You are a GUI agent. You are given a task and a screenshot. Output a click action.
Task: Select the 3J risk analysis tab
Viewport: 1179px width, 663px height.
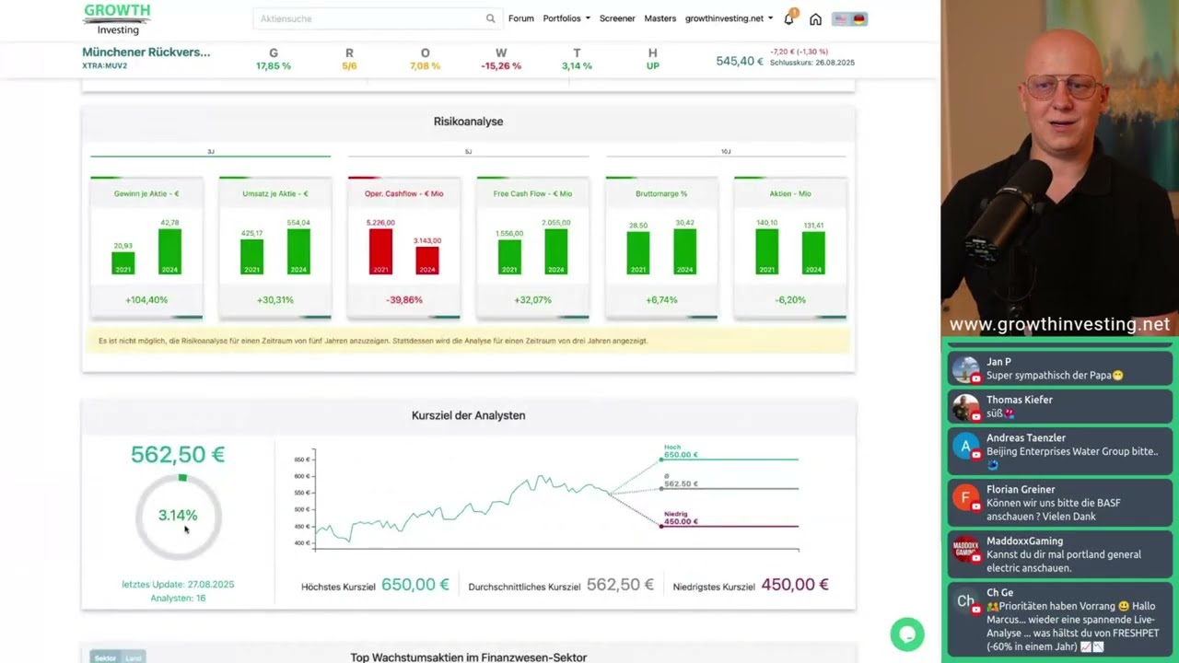coord(210,152)
